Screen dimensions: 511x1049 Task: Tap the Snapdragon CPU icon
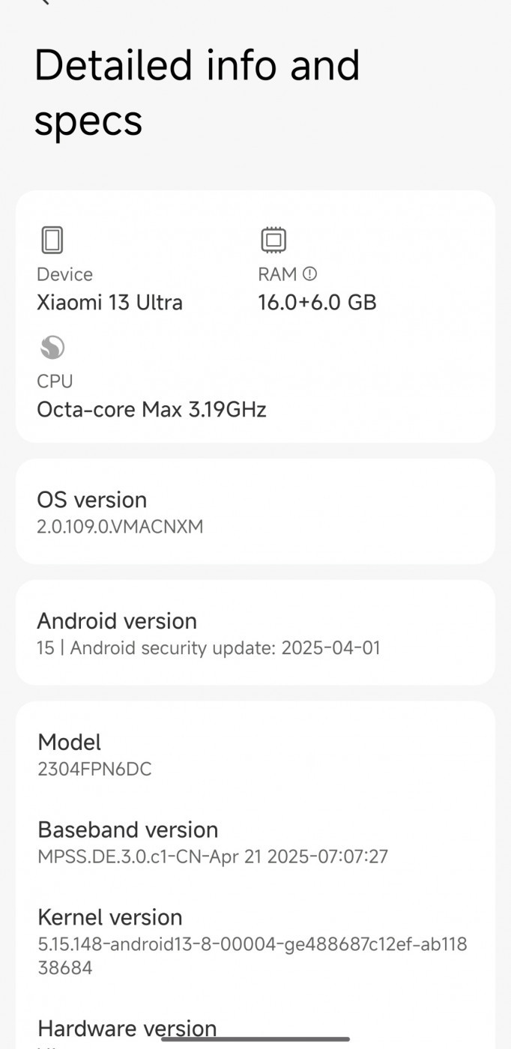[x=52, y=348]
